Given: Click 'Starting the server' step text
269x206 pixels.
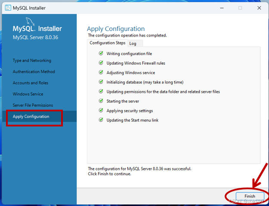Looking at the screenshot, I should pyautogui.click(x=123, y=101).
